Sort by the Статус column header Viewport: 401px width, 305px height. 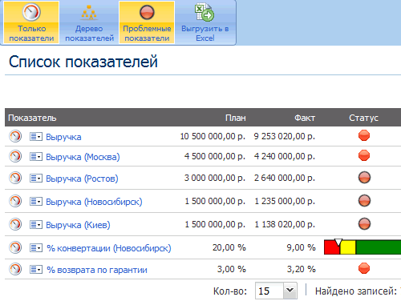tap(363, 118)
